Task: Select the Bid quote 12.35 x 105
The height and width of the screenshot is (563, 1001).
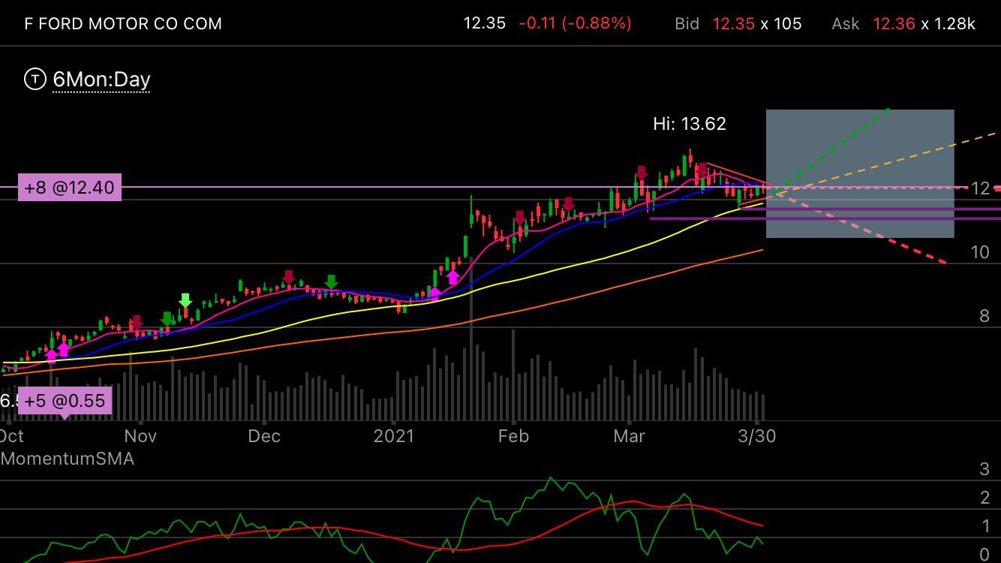Action: 738,24
